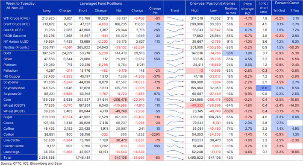Image resolution: width=303 pixels, height=166 pixels.
Task: Select the Soybean Meal 11.6 ratio cell
Action: pyautogui.click(x=264, y=88)
